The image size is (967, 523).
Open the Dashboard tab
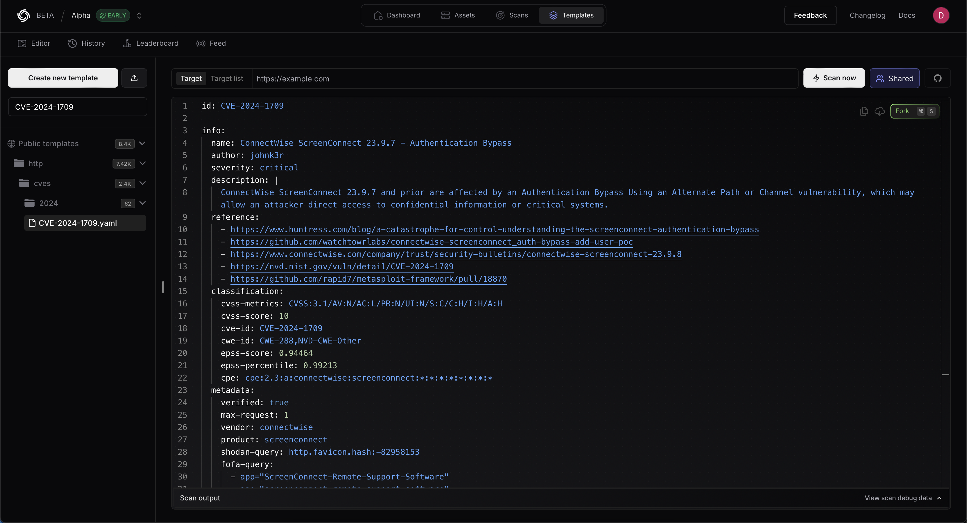point(397,15)
